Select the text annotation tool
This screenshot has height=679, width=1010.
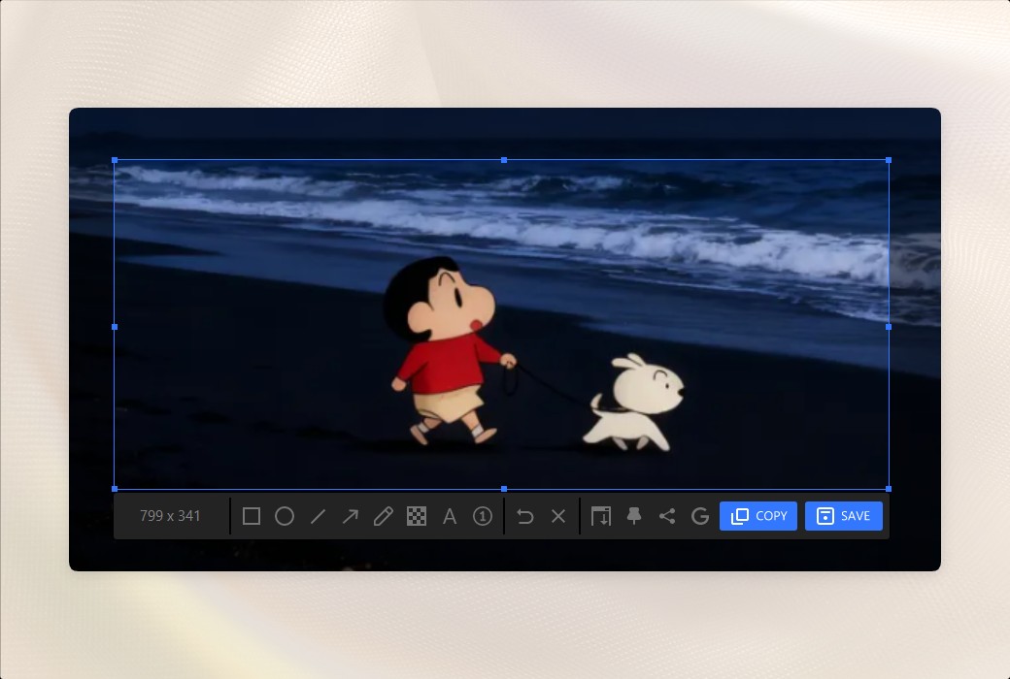click(x=450, y=516)
